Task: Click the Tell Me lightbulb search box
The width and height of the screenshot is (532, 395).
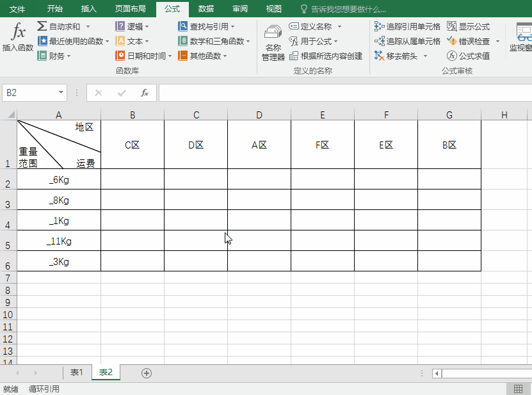Action: [x=343, y=9]
